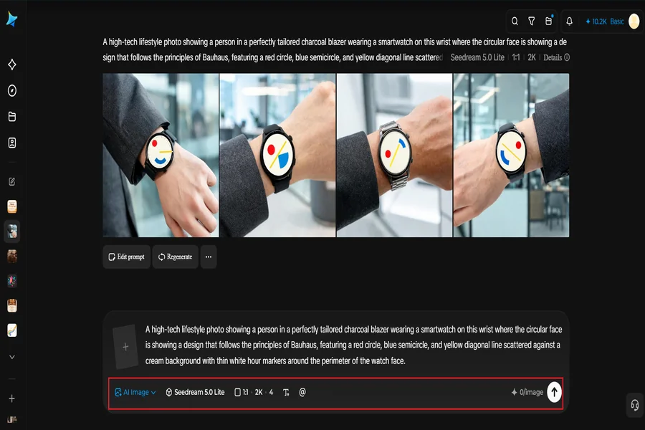Select the brown history thumbnail in sidebar
The height and width of the screenshot is (430, 645).
coord(12,256)
